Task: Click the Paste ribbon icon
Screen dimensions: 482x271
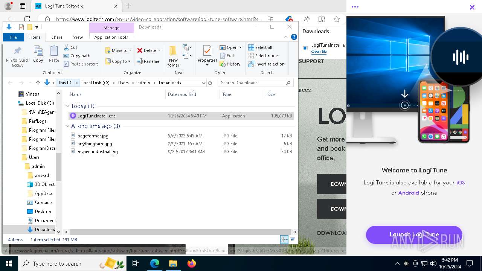Action: 54,54
